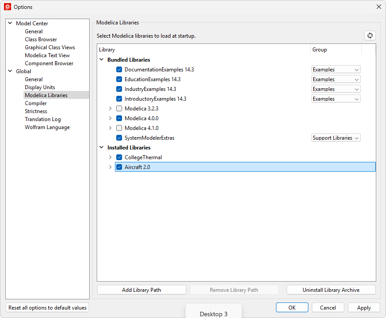
Task: Close the Options dialog
Action: point(379,7)
